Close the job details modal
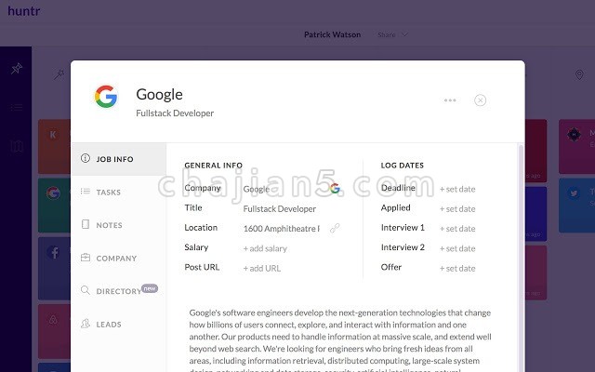 pos(480,100)
